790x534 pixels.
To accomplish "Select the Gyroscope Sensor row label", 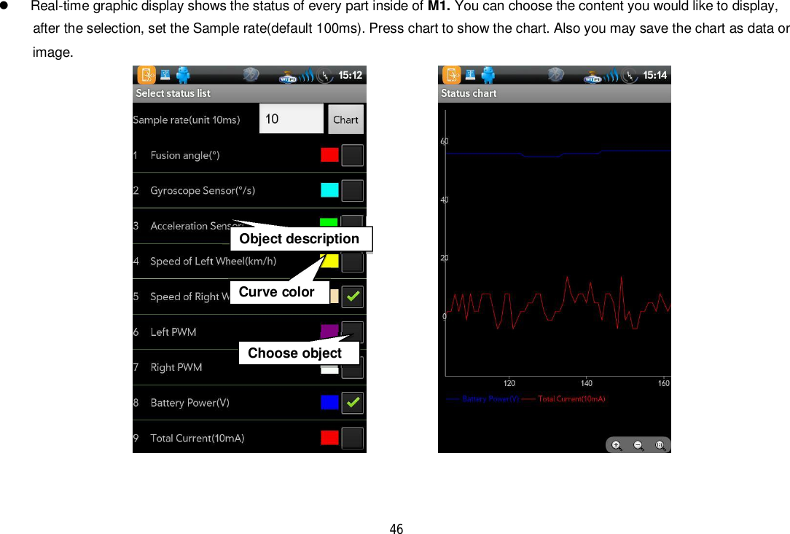I will coord(203,191).
